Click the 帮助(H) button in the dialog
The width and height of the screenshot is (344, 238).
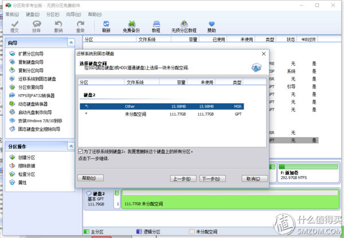(x=91, y=178)
